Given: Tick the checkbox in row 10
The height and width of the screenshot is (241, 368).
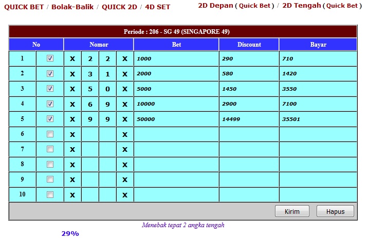Looking at the screenshot, I should [50, 194].
